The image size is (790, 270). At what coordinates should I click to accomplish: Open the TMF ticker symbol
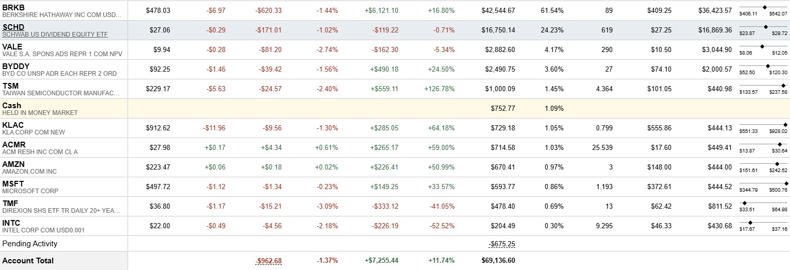[10, 203]
